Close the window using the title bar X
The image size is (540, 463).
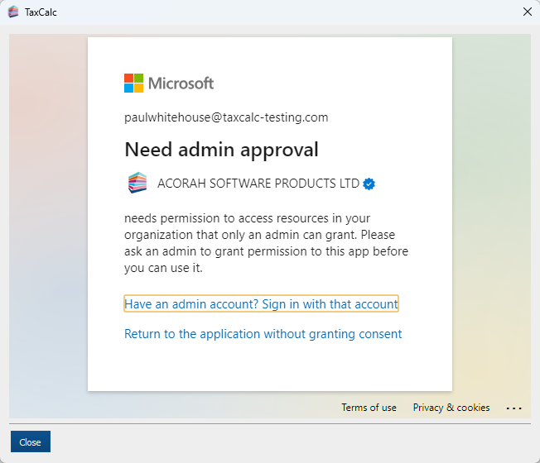click(528, 12)
